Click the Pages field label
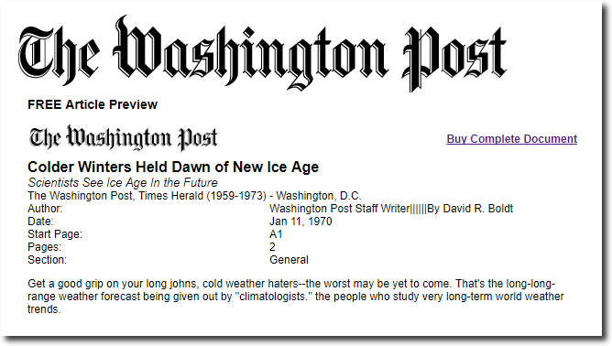 pyautogui.click(x=45, y=247)
